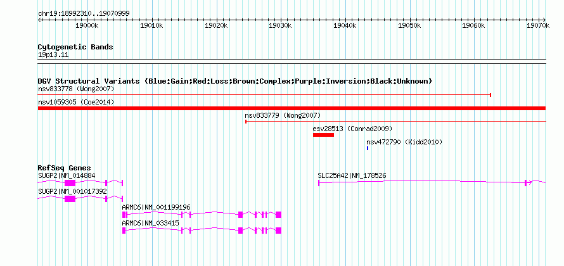The image size is (564, 266).
Task: Click the SLC25A42 long intron line
Action: [x=421, y=181]
